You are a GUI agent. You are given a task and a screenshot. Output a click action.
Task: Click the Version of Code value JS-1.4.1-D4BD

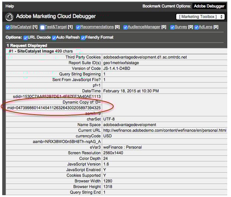click(117, 68)
